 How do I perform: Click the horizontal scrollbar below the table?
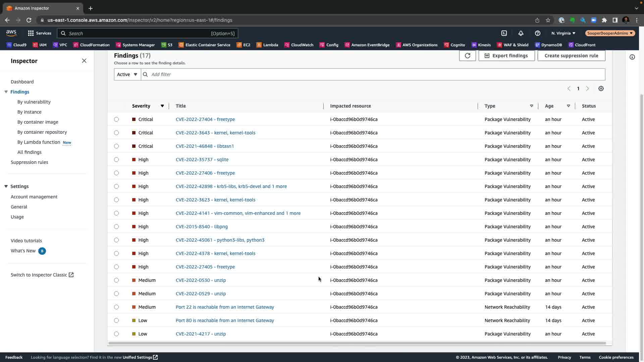click(357, 343)
